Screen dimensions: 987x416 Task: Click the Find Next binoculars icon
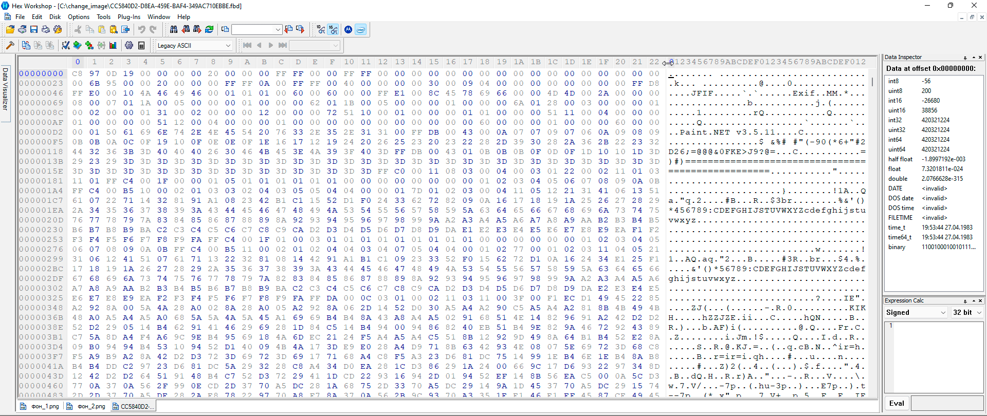click(197, 30)
